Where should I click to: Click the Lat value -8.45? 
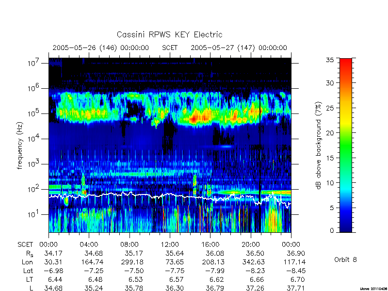point(296,271)
